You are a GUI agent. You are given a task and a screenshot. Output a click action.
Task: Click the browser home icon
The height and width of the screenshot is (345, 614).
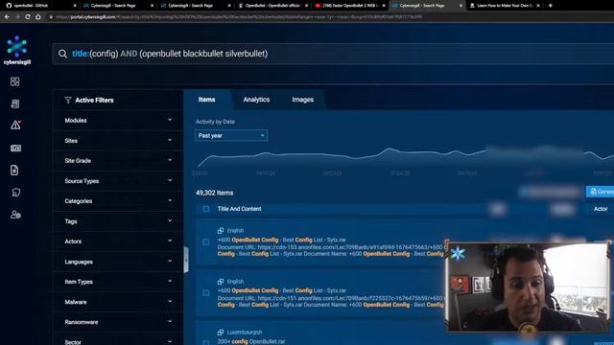(x=38, y=17)
